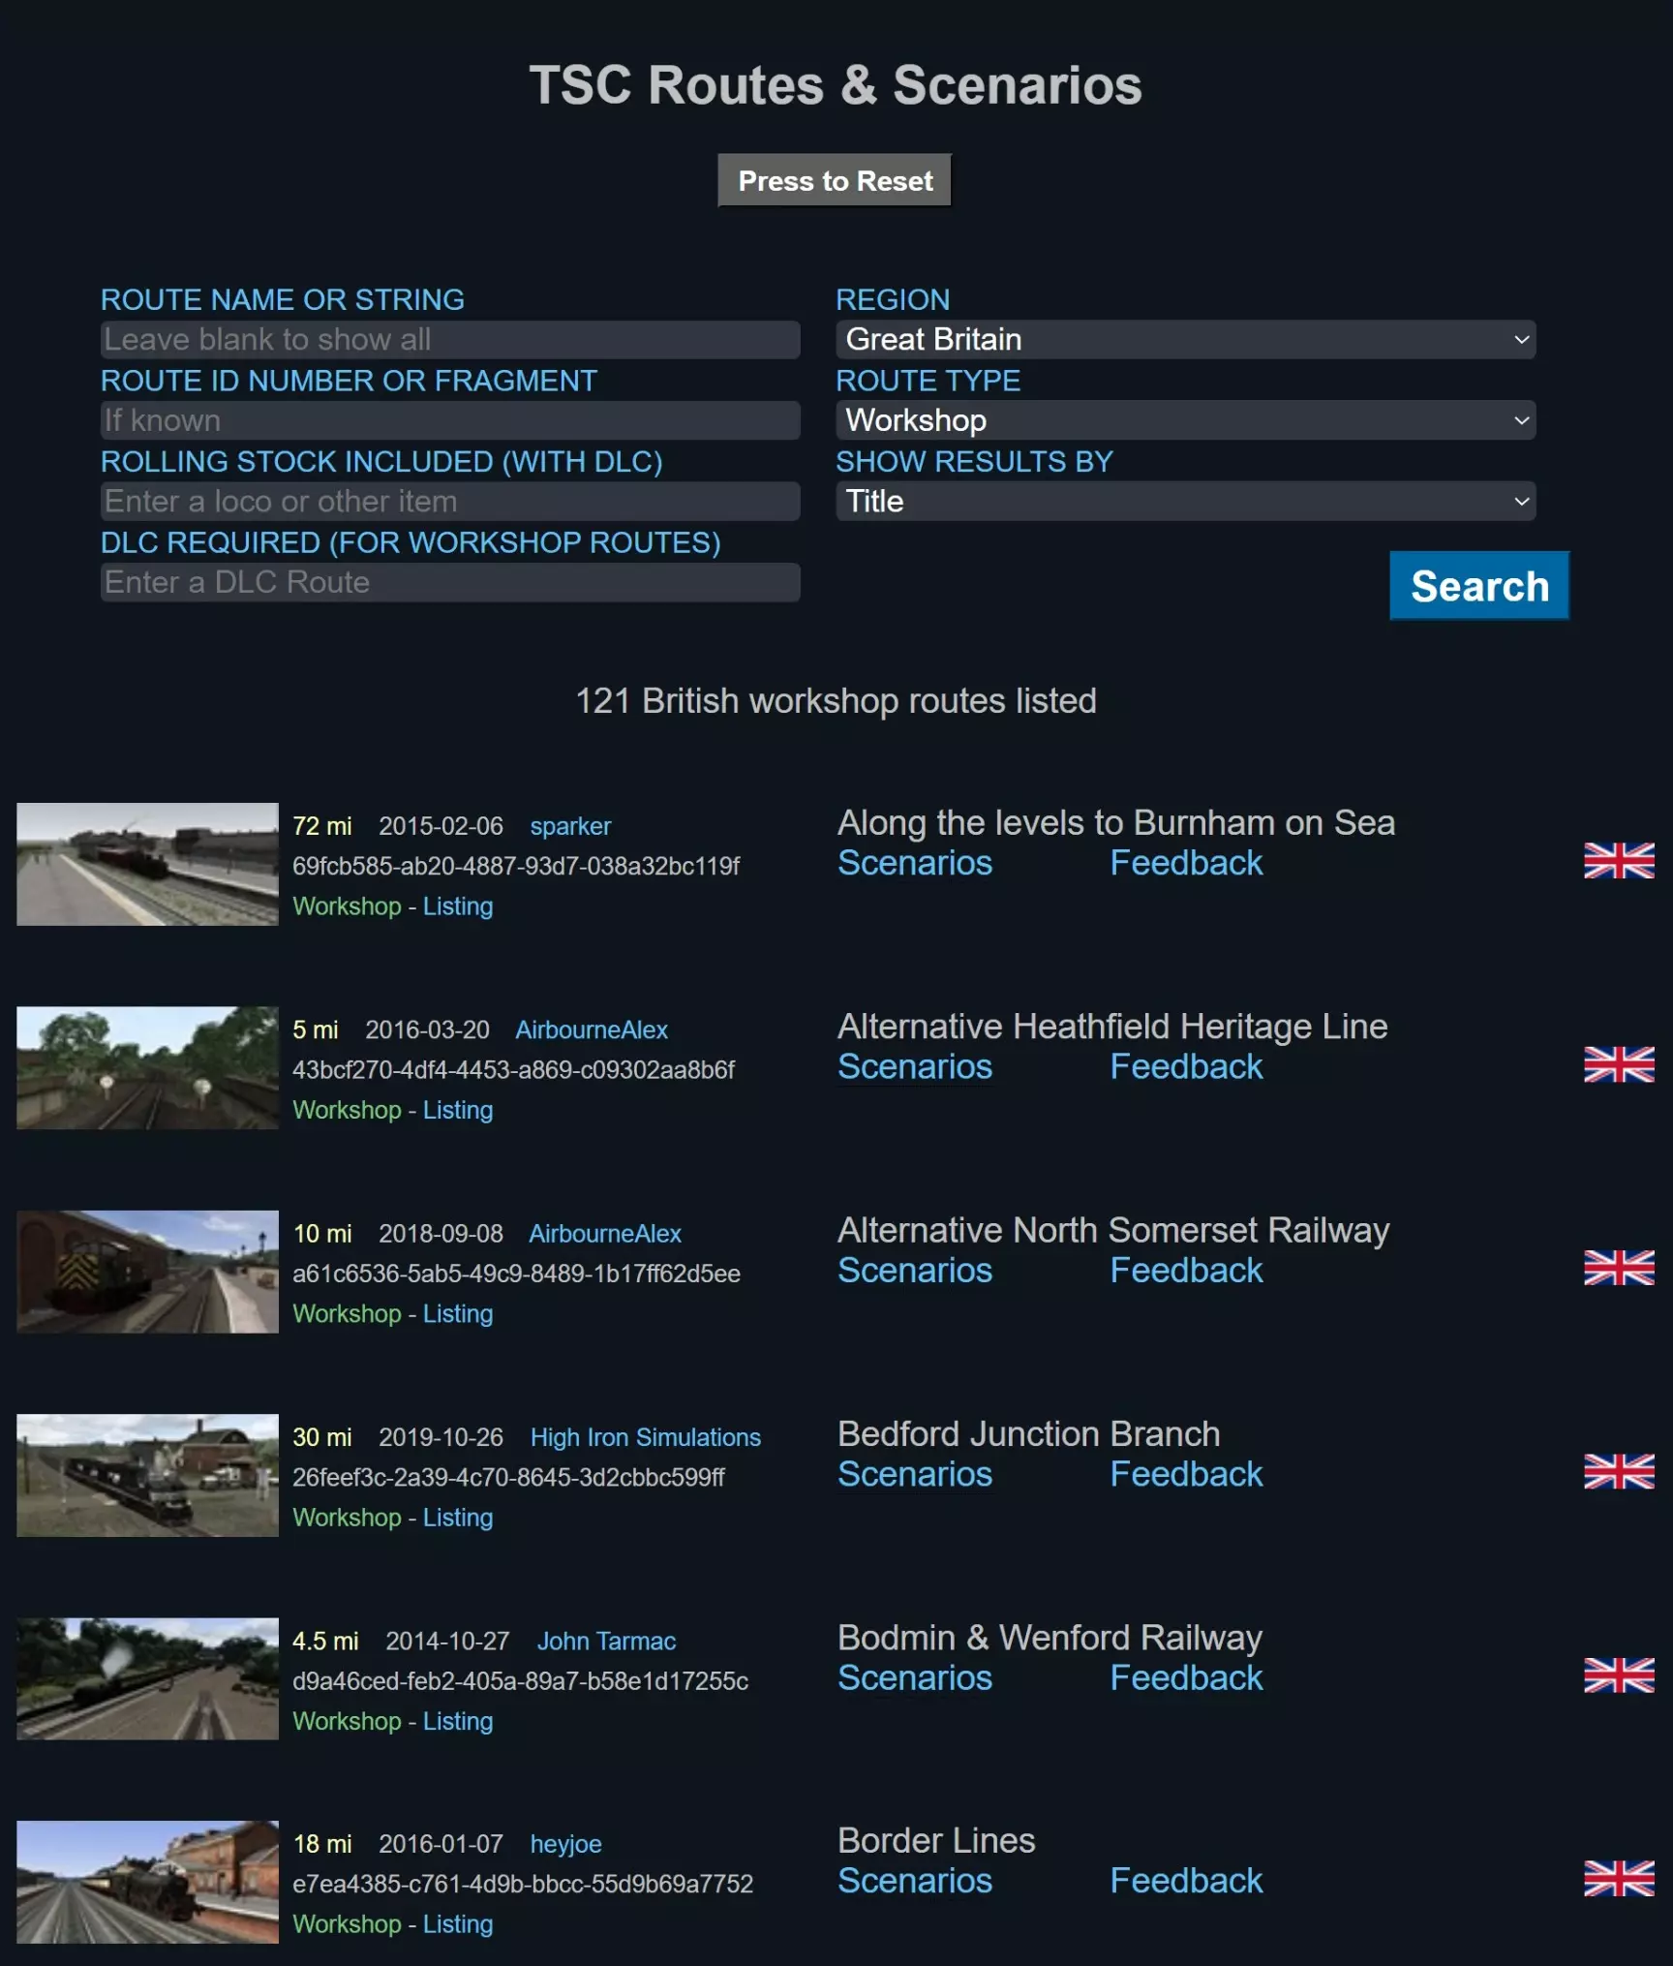Focus the Route Name or String field
The height and width of the screenshot is (1966, 1673).
coord(450,340)
